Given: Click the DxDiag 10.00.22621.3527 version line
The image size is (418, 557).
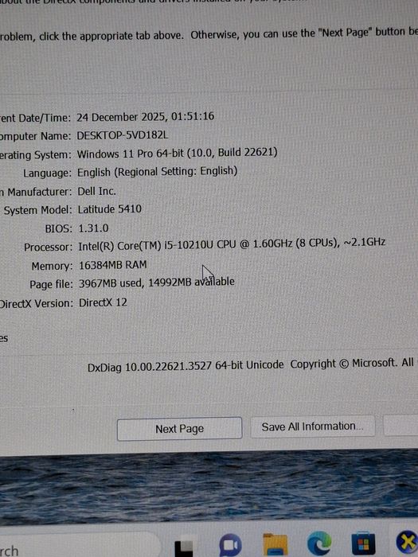Looking at the screenshot, I should pos(186,366).
